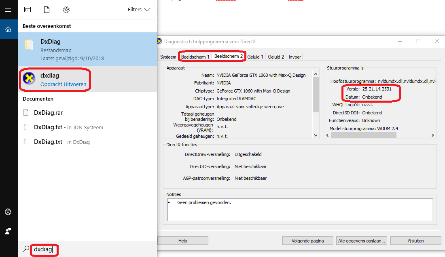The image size is (445, 257).
Task: Switch to the Invoer tab
Action: click(x=295, y=57)
